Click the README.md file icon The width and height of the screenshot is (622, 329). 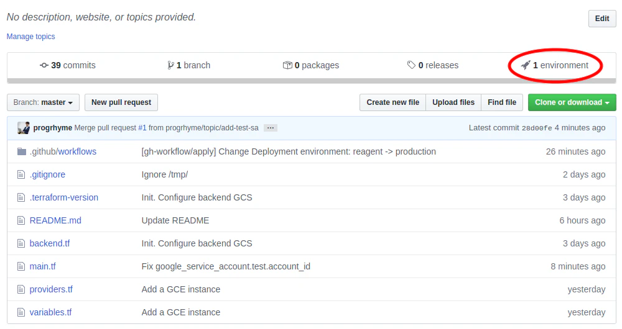21,220
